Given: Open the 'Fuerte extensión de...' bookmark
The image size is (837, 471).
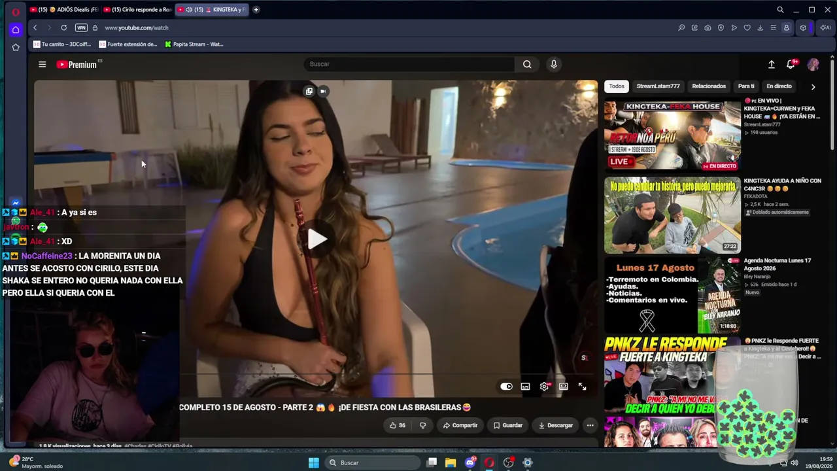Looking at the screenshot, I should click(x=128, y=44).
